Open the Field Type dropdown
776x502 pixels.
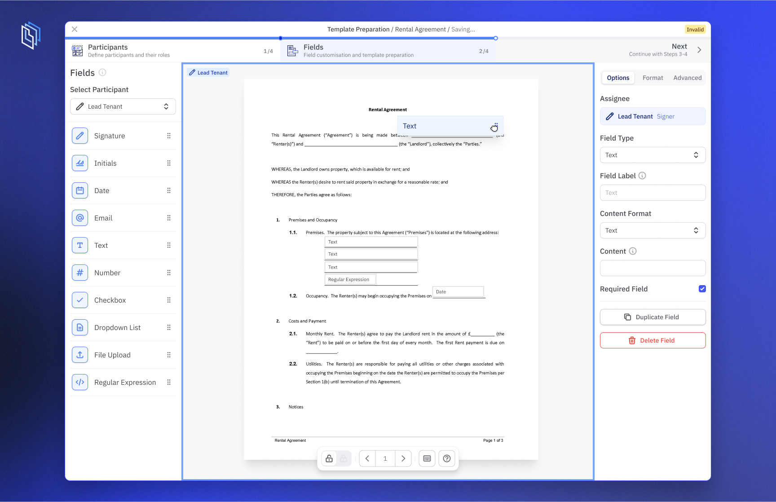click(x=653, y=155)
